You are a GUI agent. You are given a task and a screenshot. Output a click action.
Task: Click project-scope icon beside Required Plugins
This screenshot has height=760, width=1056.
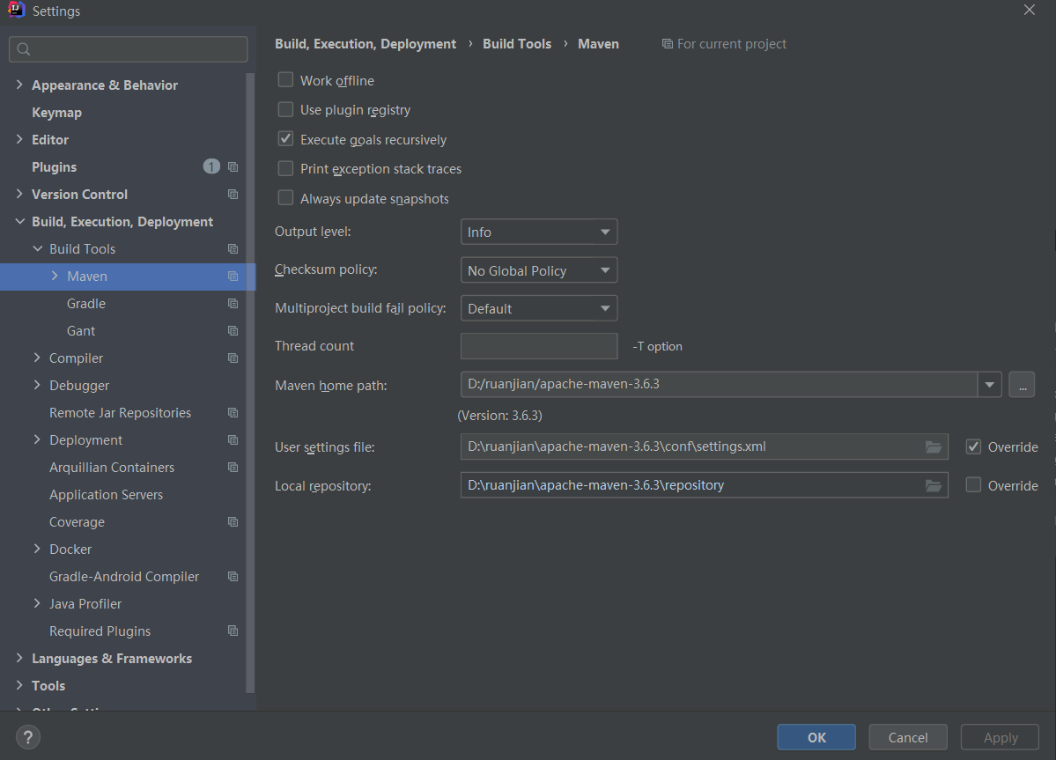pyautogui.click(x=233, y=631)
